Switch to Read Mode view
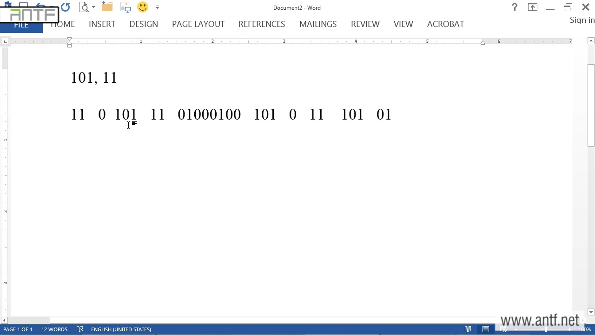 point(468,329)
